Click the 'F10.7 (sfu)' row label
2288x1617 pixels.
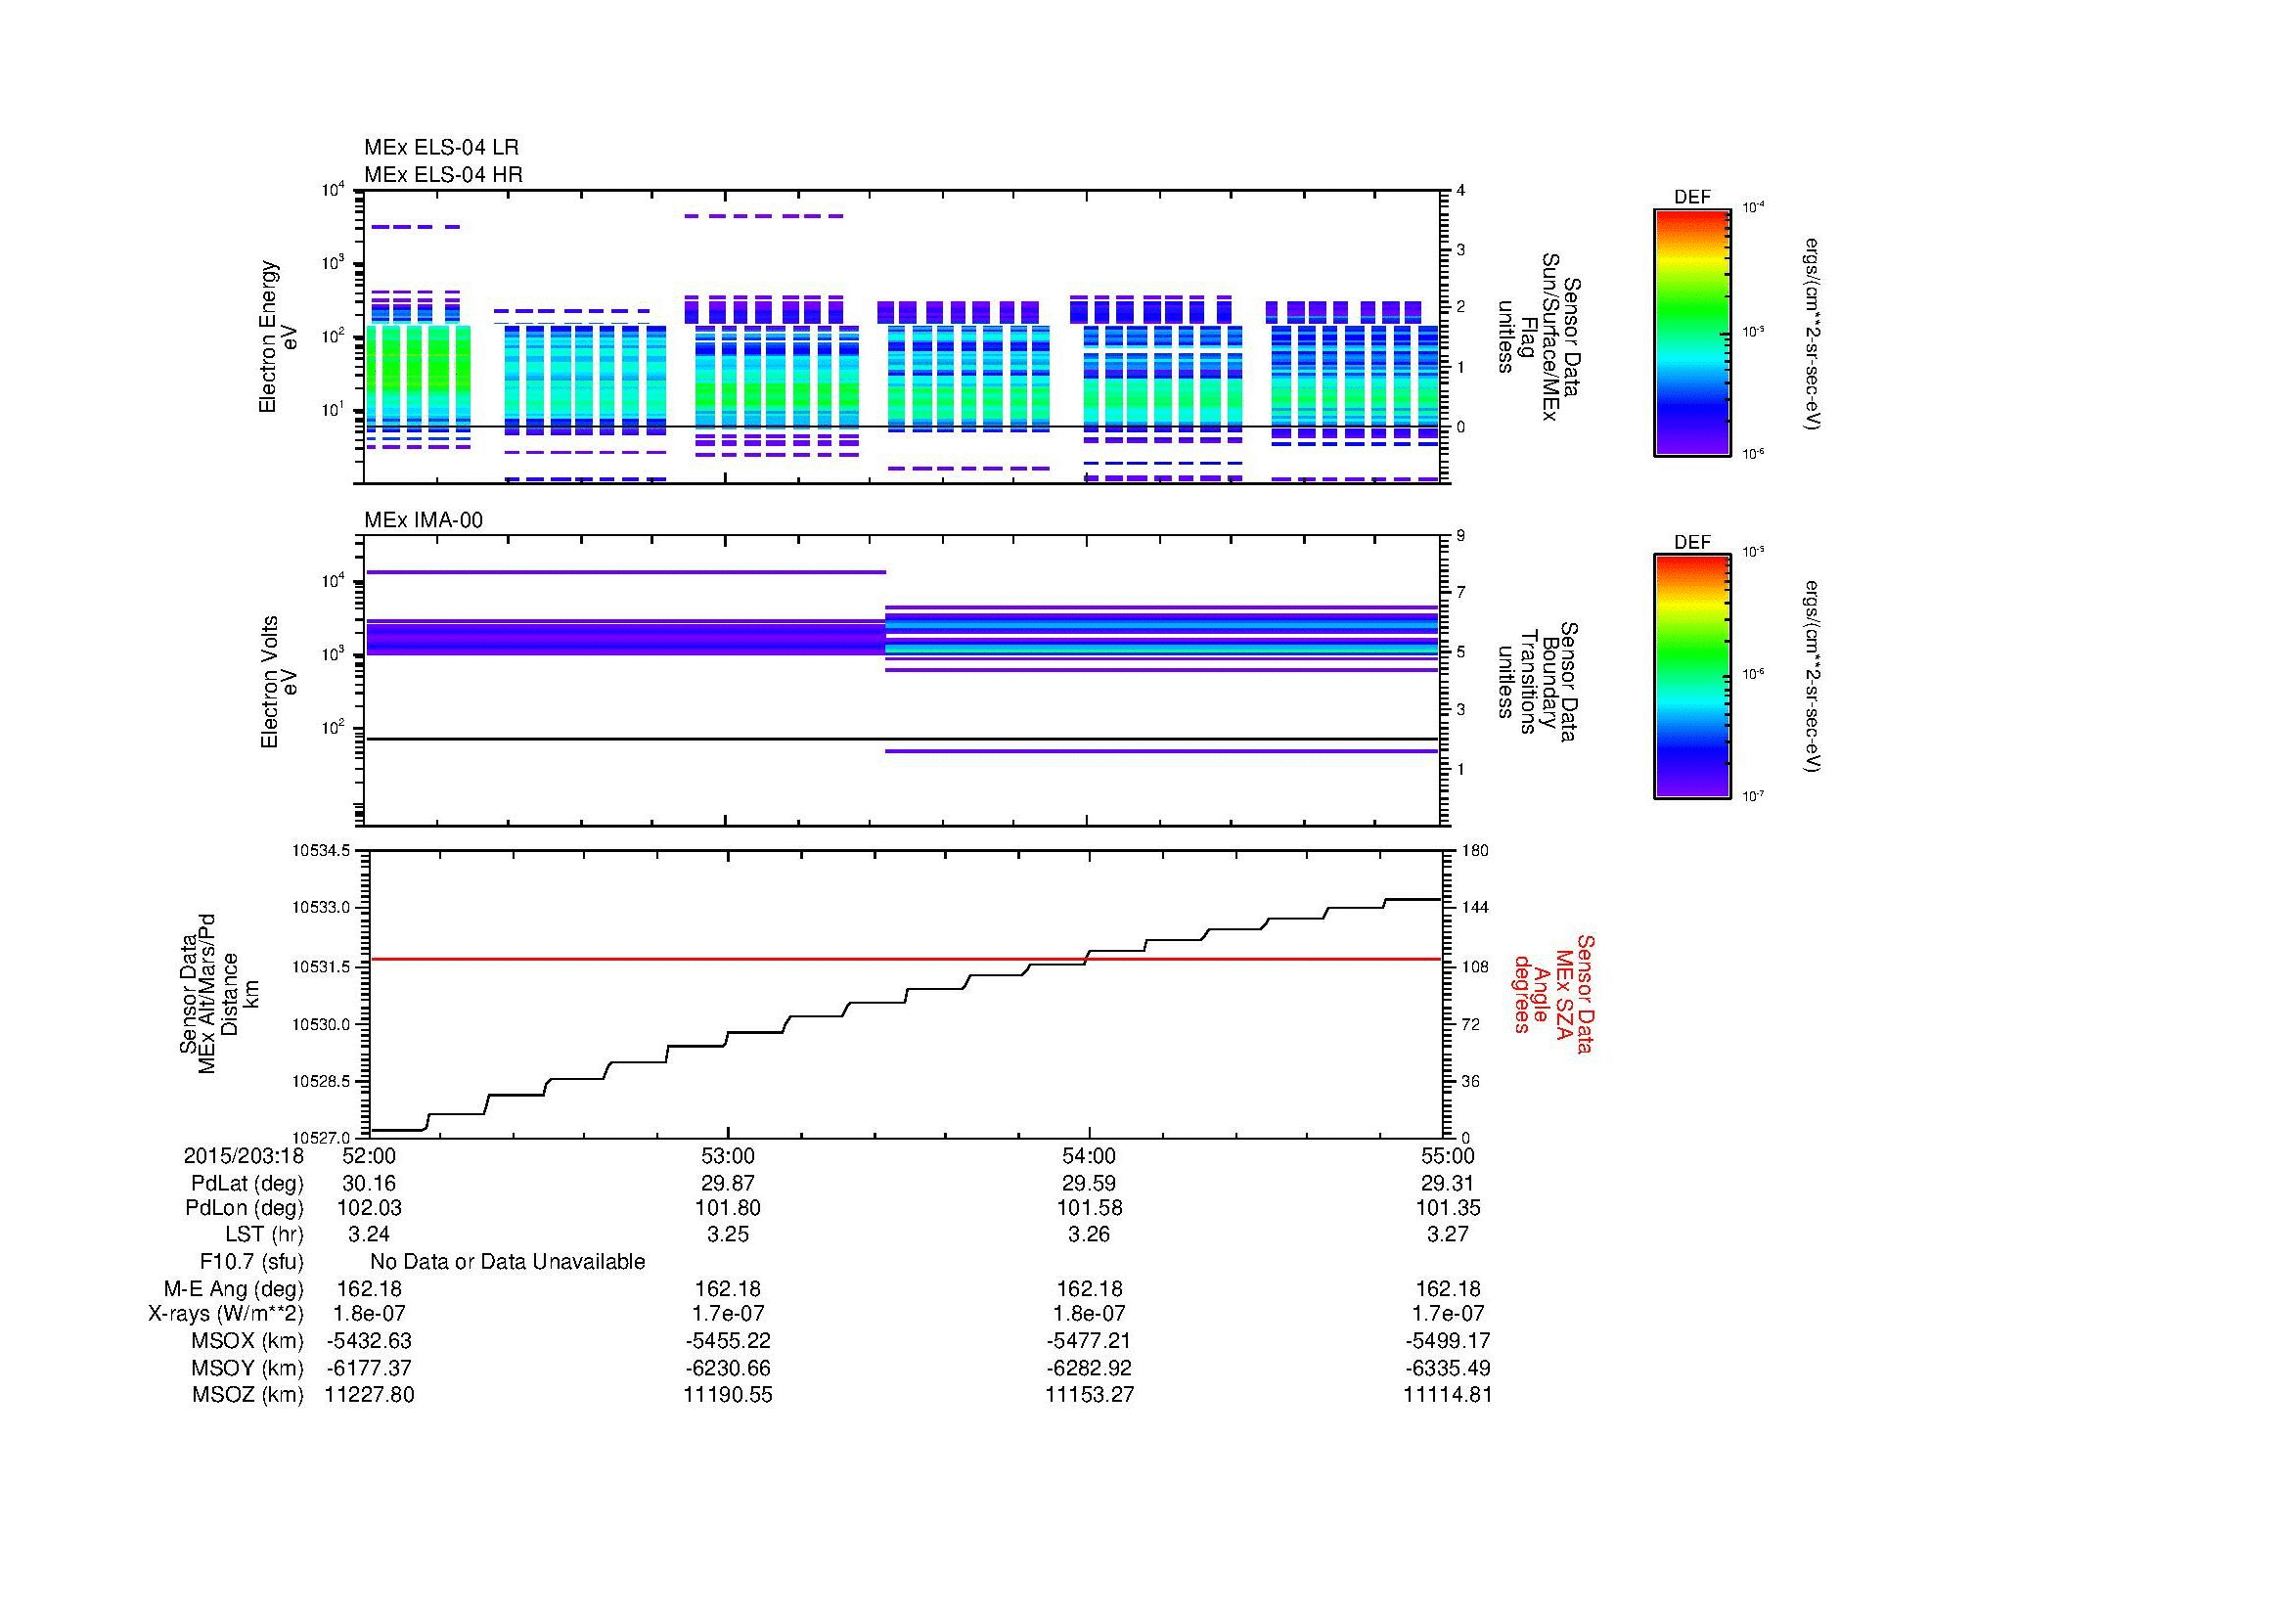(251, 1262)
